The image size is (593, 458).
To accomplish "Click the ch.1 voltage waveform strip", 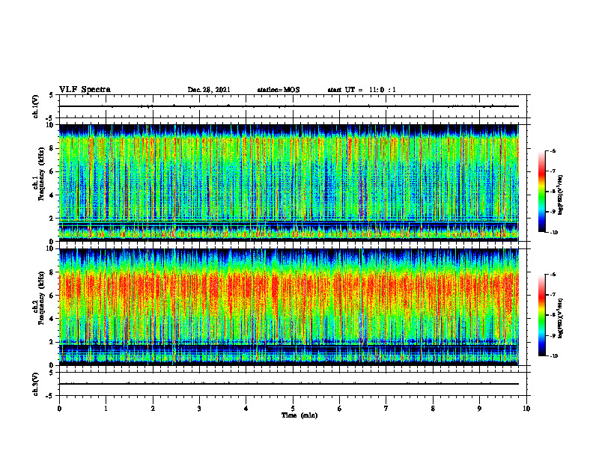I will 293,106.
